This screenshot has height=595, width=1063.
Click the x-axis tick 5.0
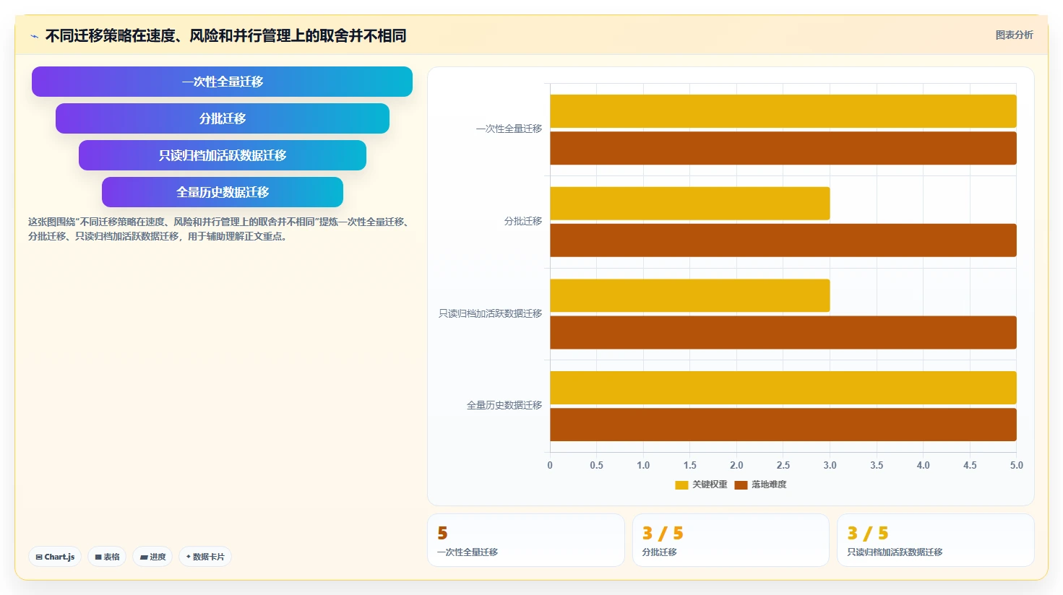[1017, 466]
